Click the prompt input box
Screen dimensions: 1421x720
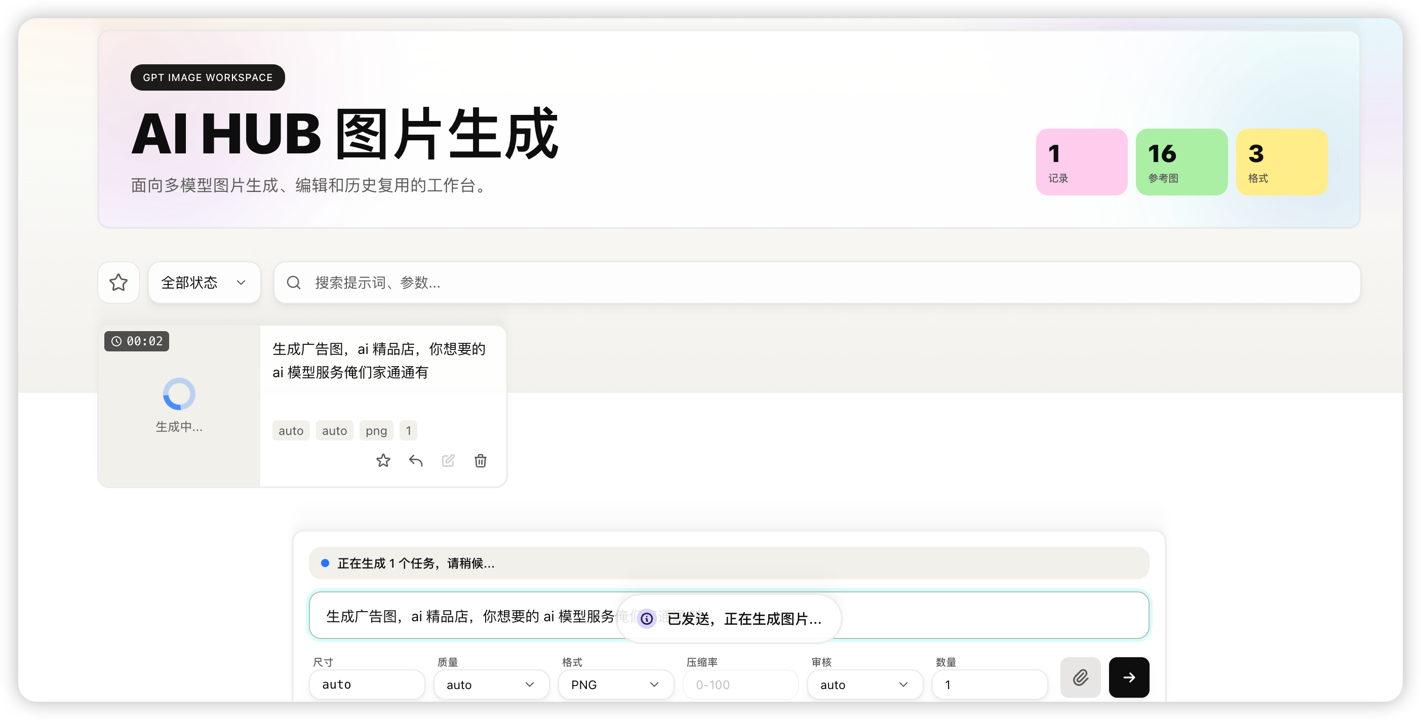[x=729, y=615]
